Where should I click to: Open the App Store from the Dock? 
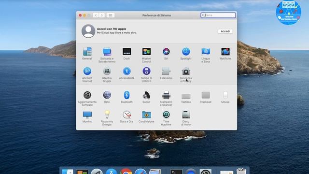click(112, 172)
